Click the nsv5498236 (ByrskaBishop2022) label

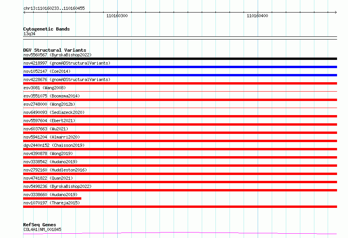57,186
